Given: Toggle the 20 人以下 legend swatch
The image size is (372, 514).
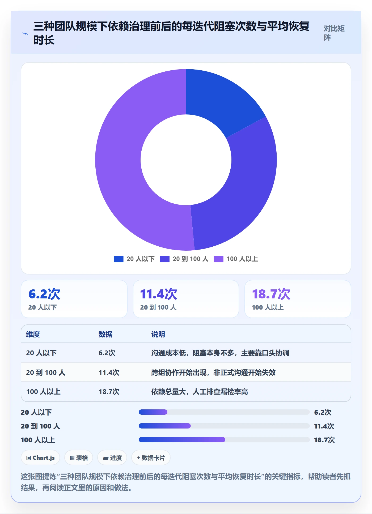Looking at the screenshot, I should pyautogui.click(x=119, y=259).
